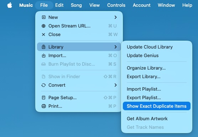Choose Export Playlist… entry
This screenshot has height=137, width=198.
[157, 97]
